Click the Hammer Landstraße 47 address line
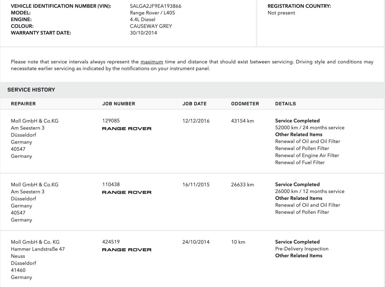This screenshot has width=385, height=287. (x=38, y=249)
